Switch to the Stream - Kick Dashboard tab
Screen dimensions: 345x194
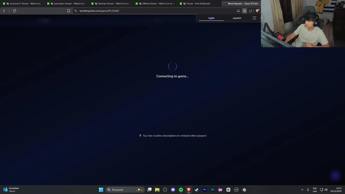[x=199, y=4]
